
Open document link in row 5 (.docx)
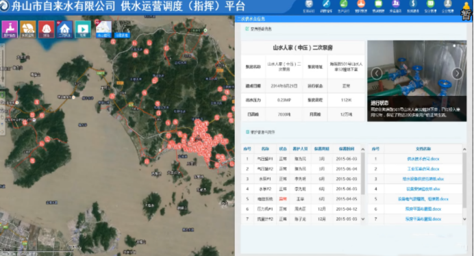tap(423, 199)
